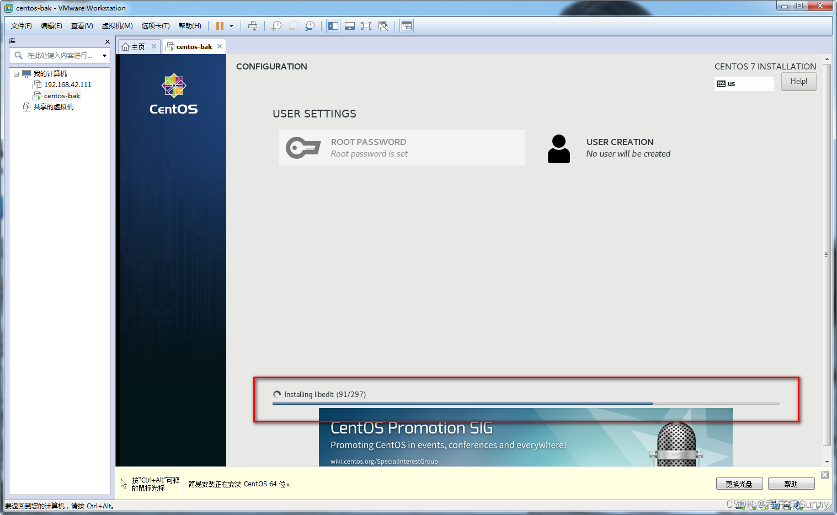Click the Pause (suspend) VM button
Image resolution: width=837 pixels, height=515 pixels.
tap(220, 26)
